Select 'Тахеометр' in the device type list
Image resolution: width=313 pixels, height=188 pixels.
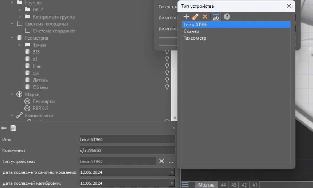point(195,38)
